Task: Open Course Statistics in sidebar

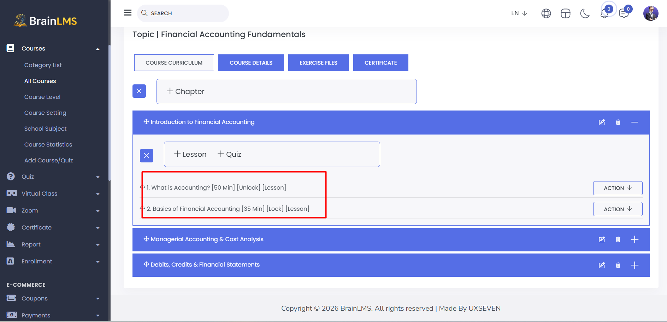Action: coord(48,144)
